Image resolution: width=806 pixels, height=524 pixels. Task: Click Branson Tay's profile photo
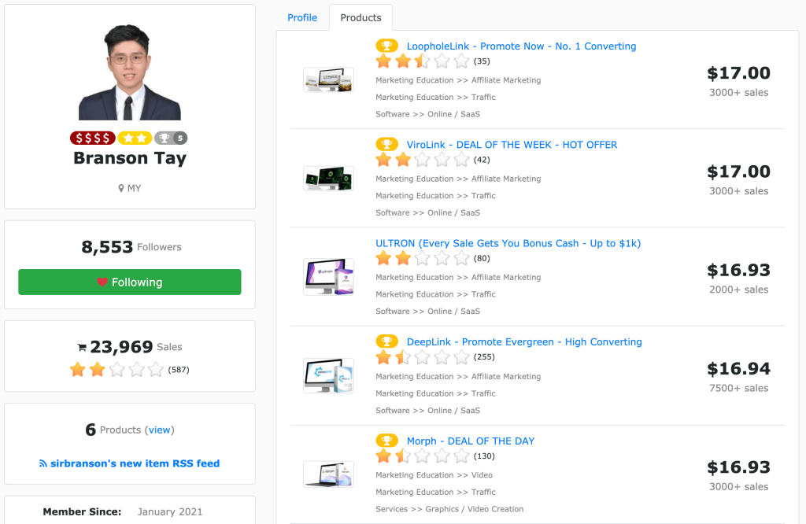click(130, 72)
